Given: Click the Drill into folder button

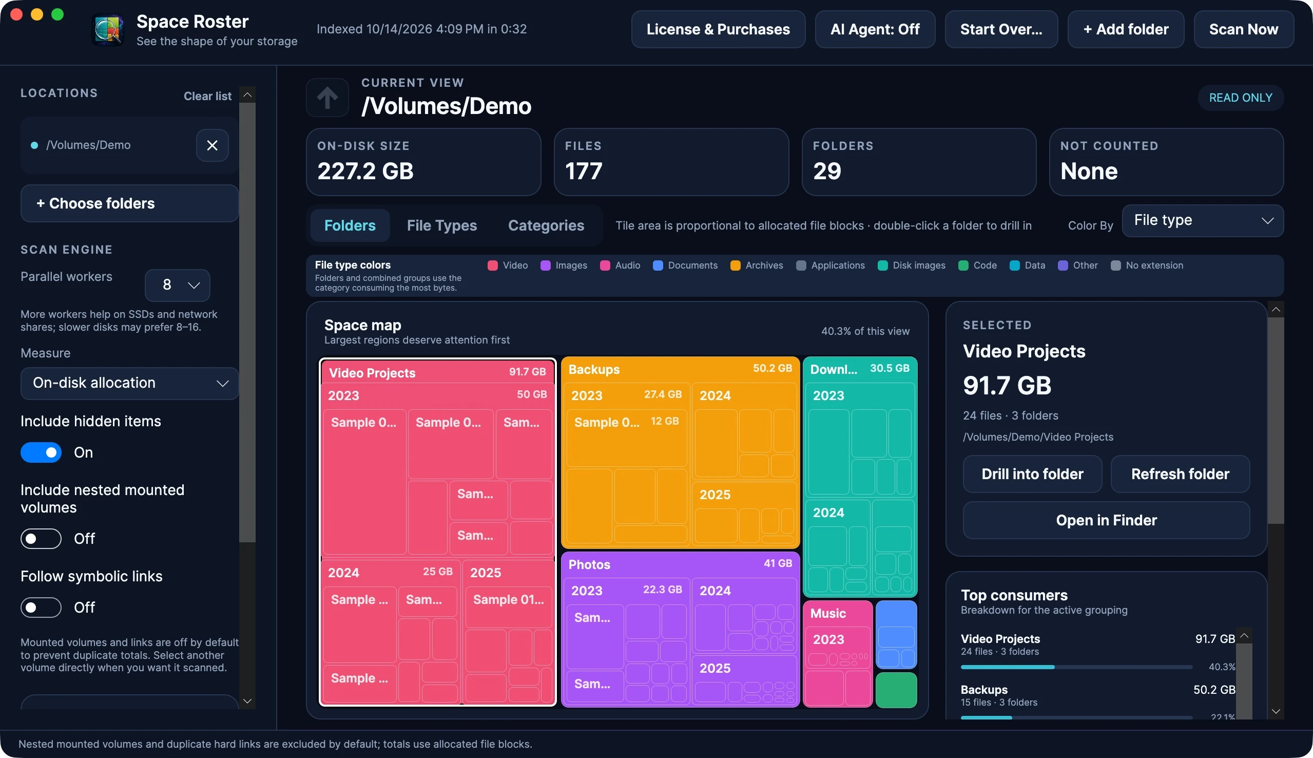Looking at the screenshot, I should (1032, 473).
